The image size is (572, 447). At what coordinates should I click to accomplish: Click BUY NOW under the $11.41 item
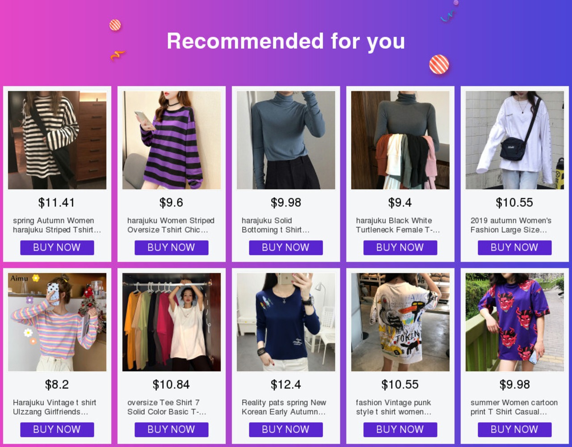(57, 247)
